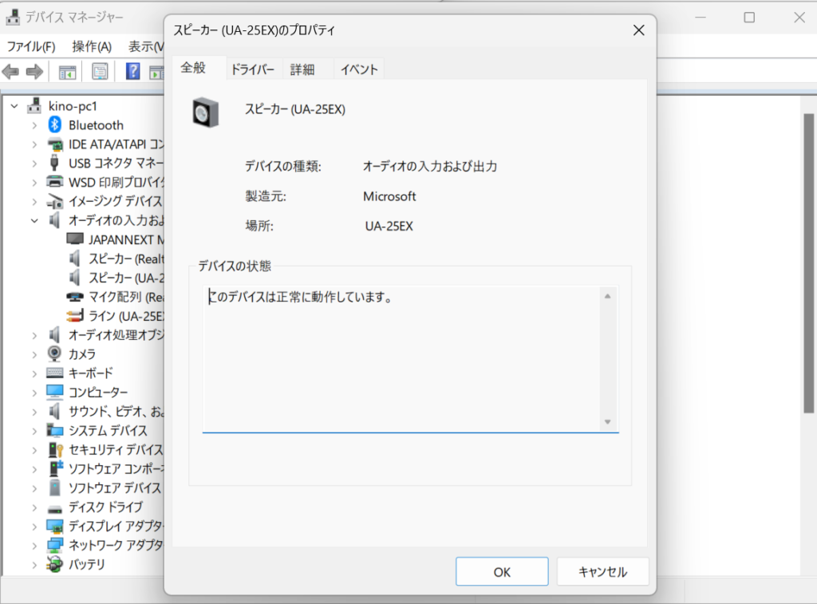
Task: Open the ファイル(F) menu
Action: (x=31, y=46)
